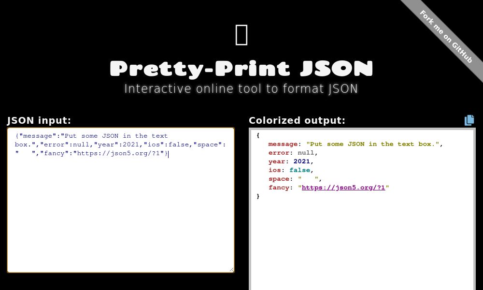The height and width of the screenshot is (290, 483).
Task: Click the false value next to ios
Action: (299, 170)
